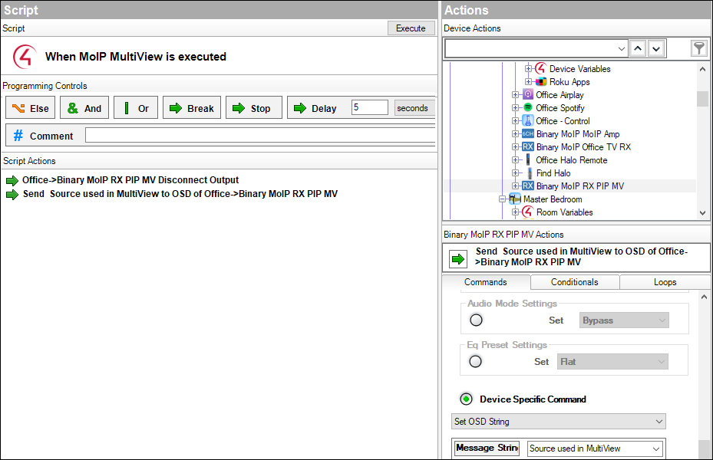The image size is (713, 460).
Task: Select the Audio Mode Settings radio button
Action: [476, 320]
